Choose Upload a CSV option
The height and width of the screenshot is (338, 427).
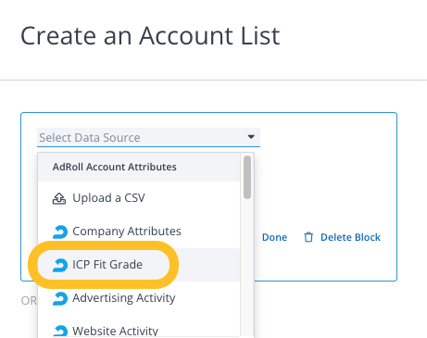point(139,198)
